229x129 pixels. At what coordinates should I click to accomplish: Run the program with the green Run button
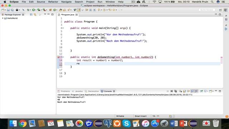33,10
